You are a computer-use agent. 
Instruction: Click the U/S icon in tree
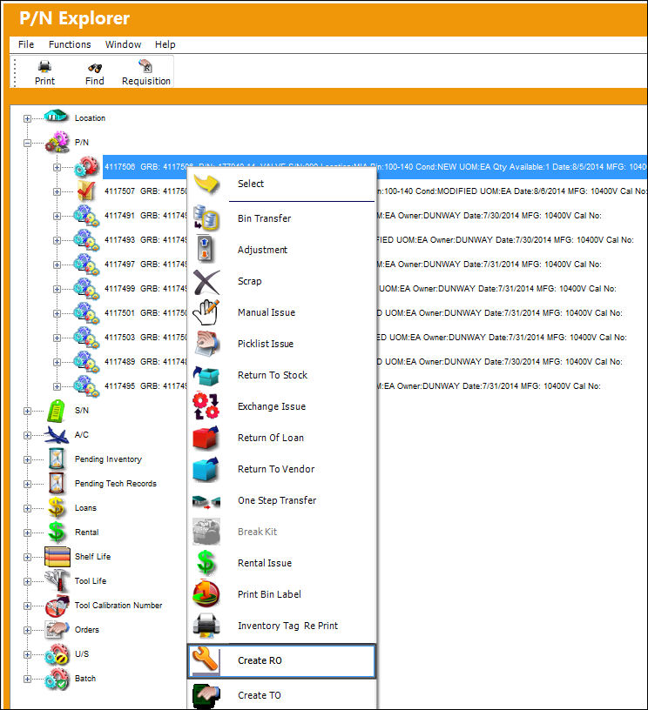tap(57, 654)
